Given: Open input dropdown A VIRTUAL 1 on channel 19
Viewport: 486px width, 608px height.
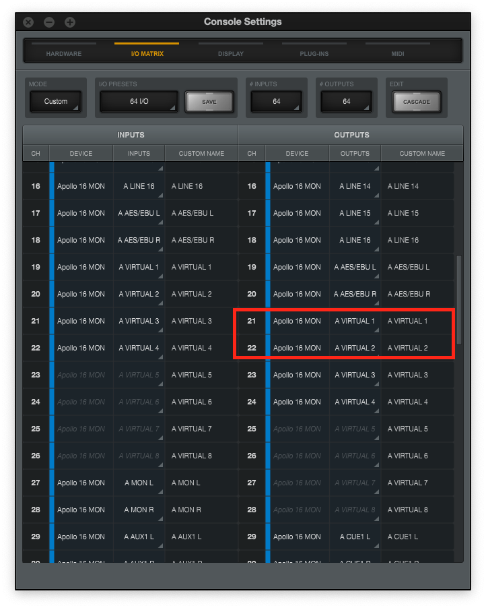Looking at the screenshot, I should [x=139, y=267].
